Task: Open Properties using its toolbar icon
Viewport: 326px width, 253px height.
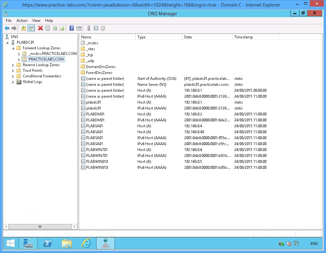Action: point(47,28)
